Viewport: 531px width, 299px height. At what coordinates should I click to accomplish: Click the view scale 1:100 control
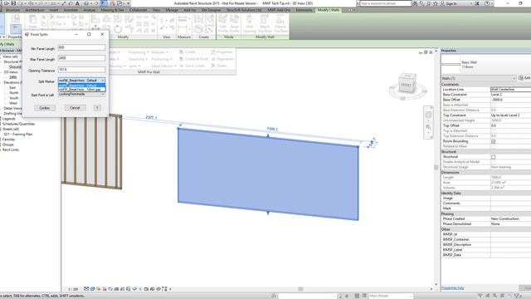(73, 289)
